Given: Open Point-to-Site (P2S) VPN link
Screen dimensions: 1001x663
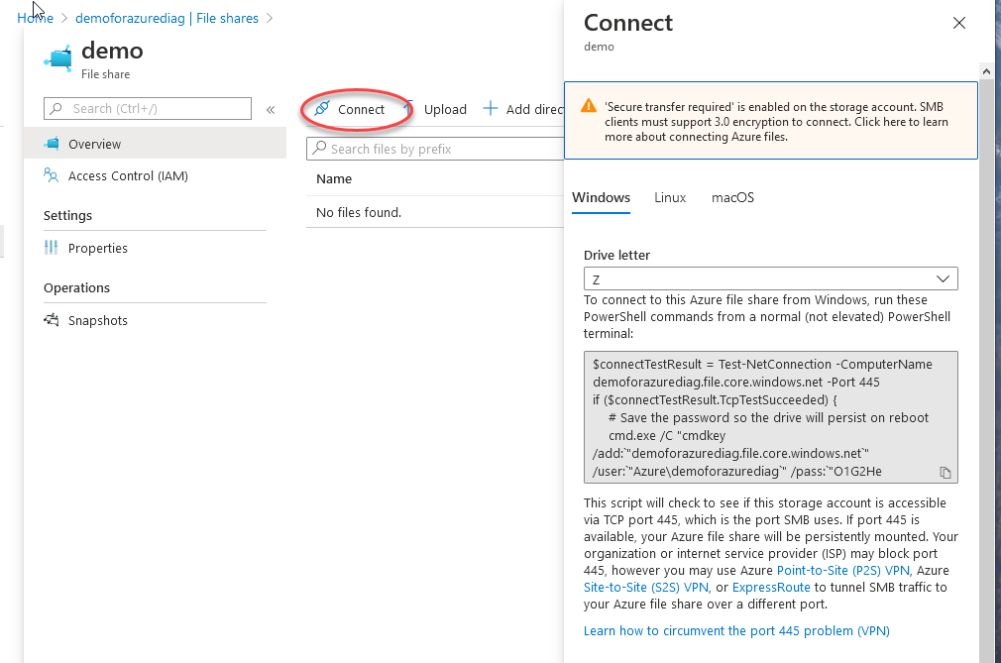Looking at the screenshot, I should pyautogui.click(x=842, y=570).
